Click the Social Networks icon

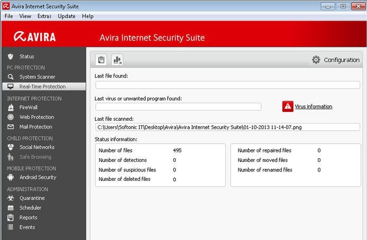point(11,147)
